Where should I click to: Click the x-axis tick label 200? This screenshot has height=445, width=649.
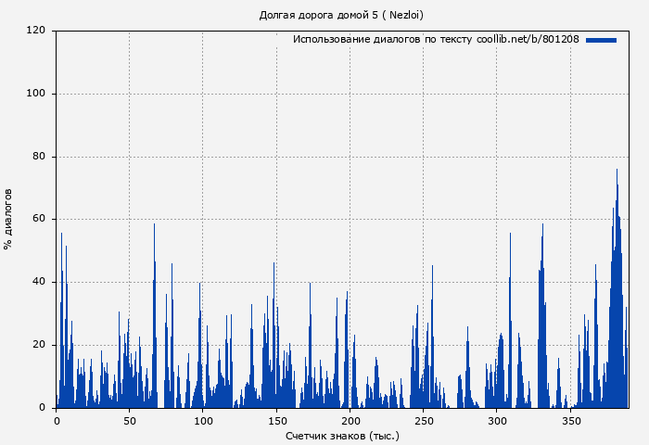click(350, 421)
